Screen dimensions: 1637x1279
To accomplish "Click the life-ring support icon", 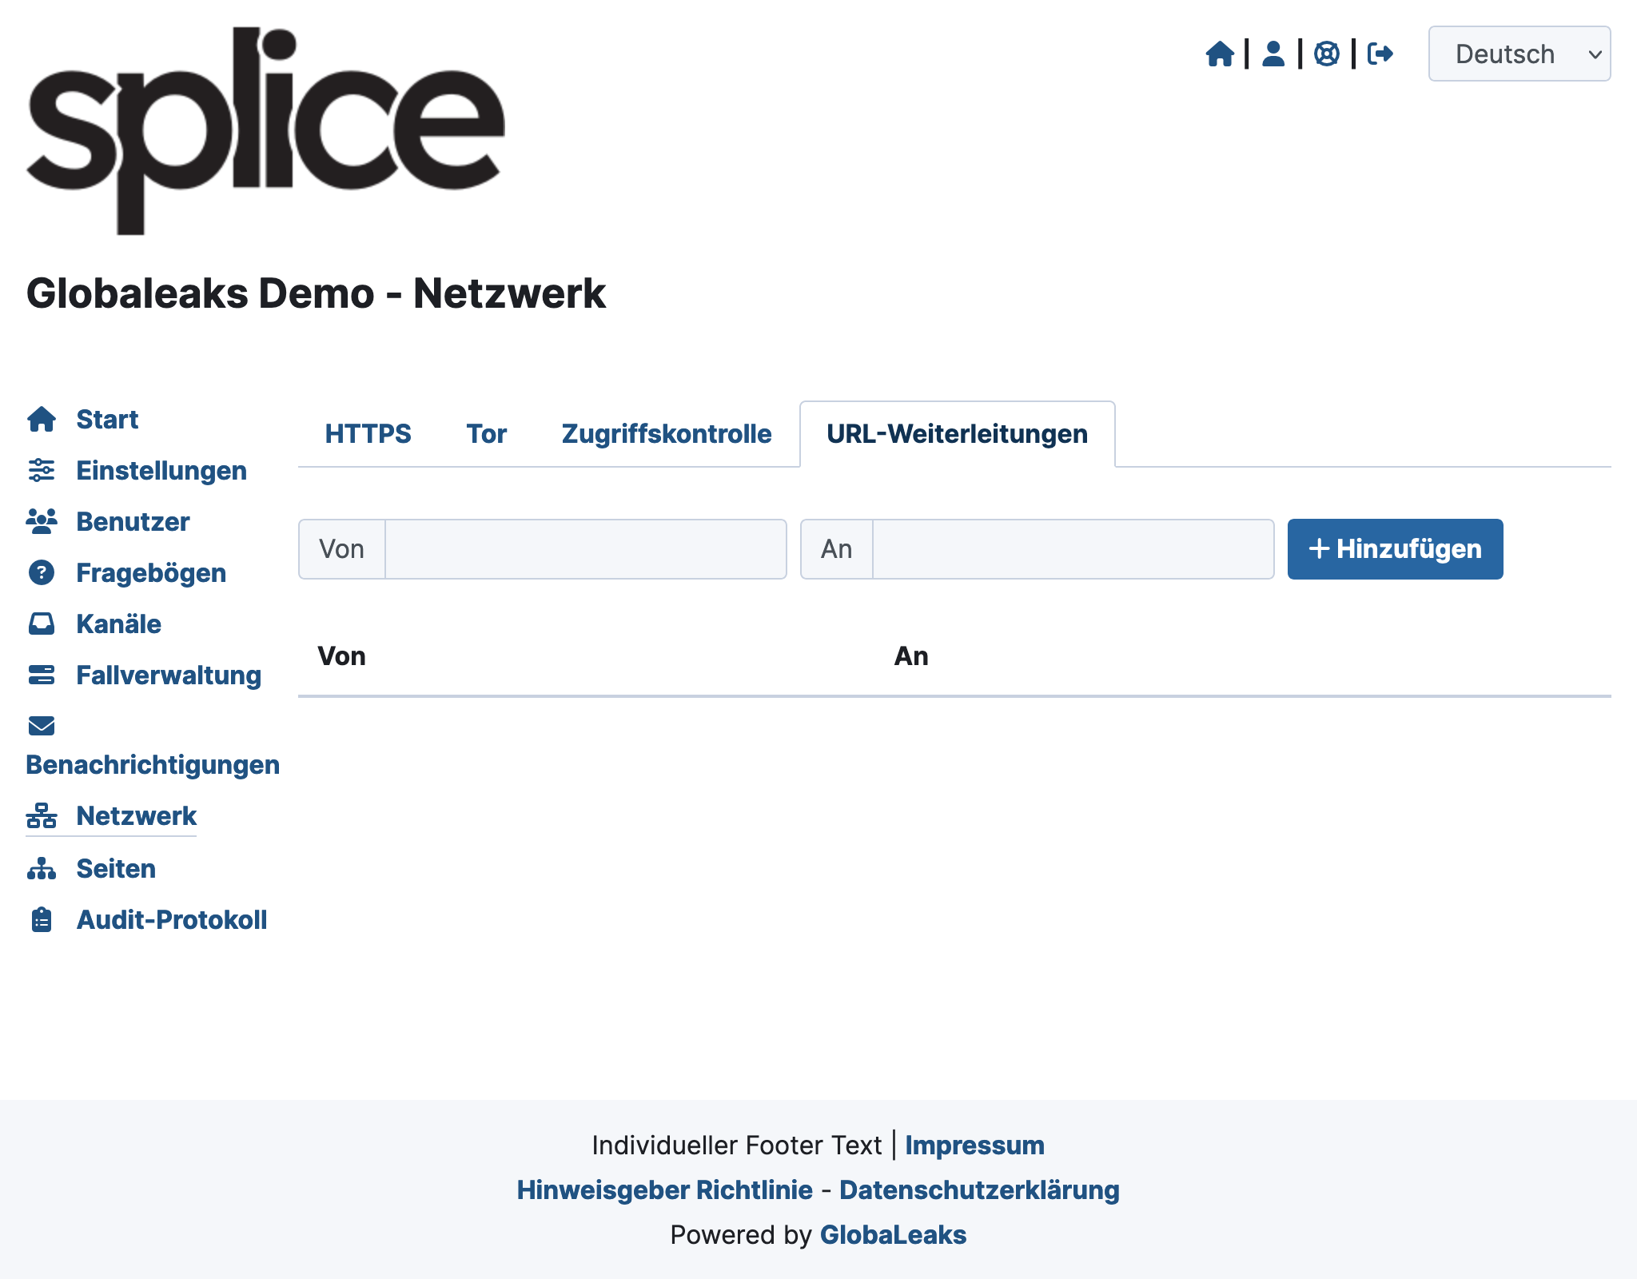I will [1327, 54].
